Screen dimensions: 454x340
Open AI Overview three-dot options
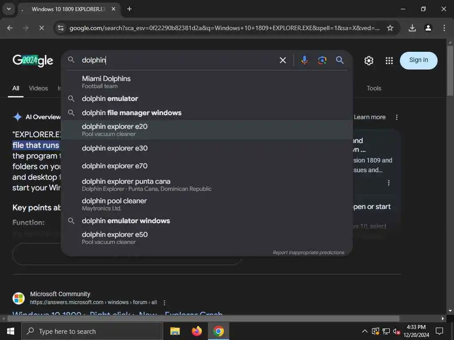tap(397, 117)
